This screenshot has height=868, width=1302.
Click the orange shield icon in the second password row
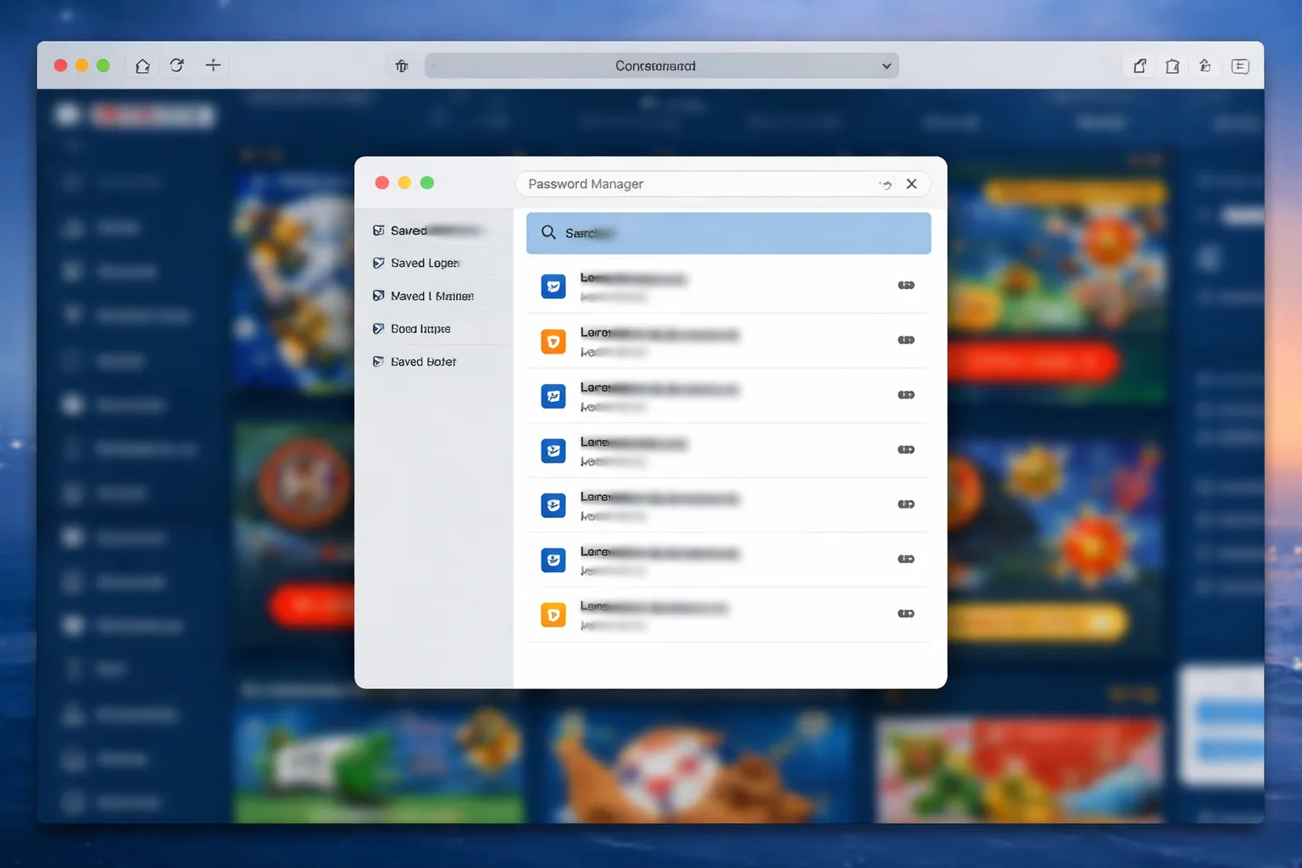click(x=554, y=342)
